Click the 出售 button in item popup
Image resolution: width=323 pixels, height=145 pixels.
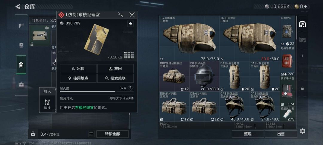pyautogui.click(x=78, y=69)
